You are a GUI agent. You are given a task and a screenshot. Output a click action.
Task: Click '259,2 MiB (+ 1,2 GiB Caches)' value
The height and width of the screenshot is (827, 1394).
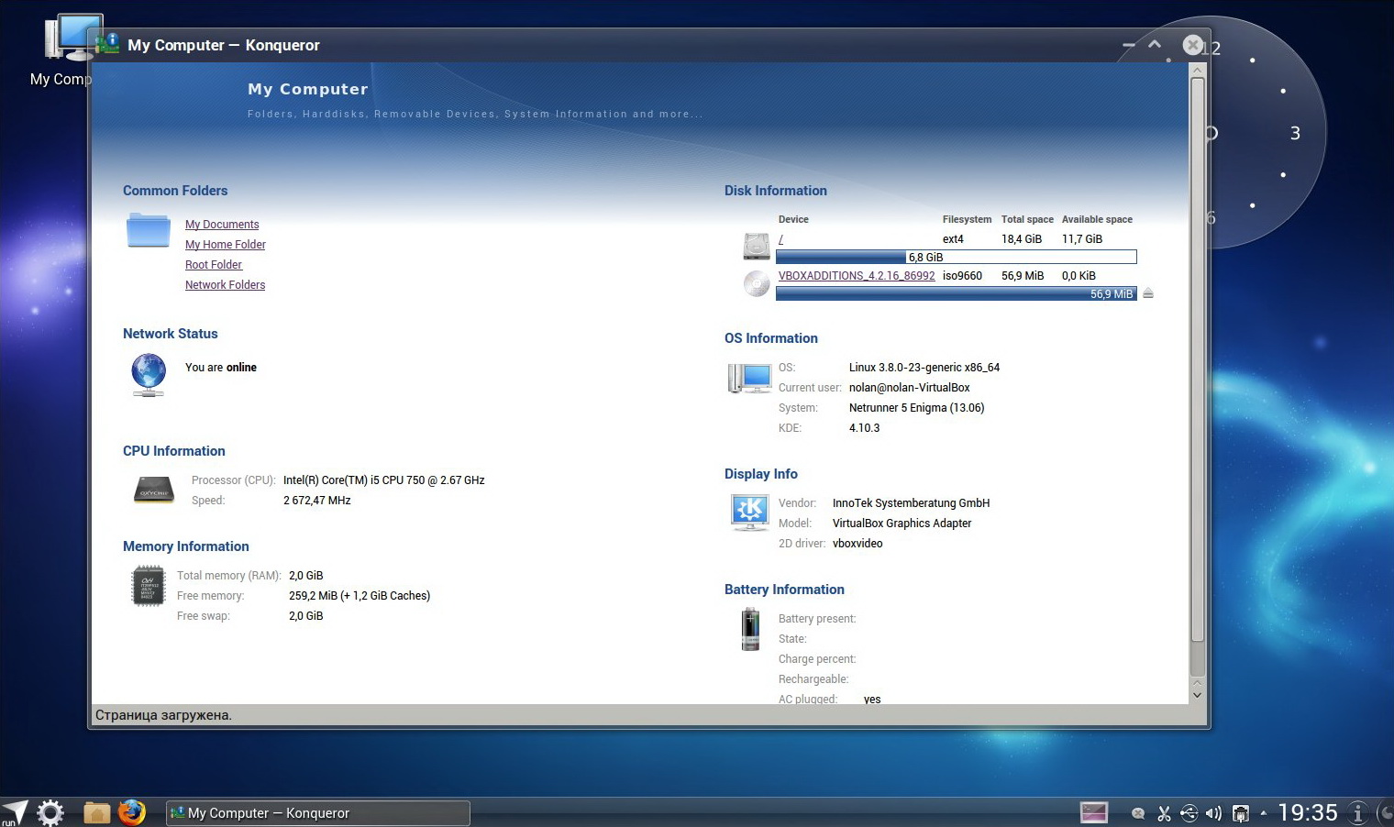point(360,596)
